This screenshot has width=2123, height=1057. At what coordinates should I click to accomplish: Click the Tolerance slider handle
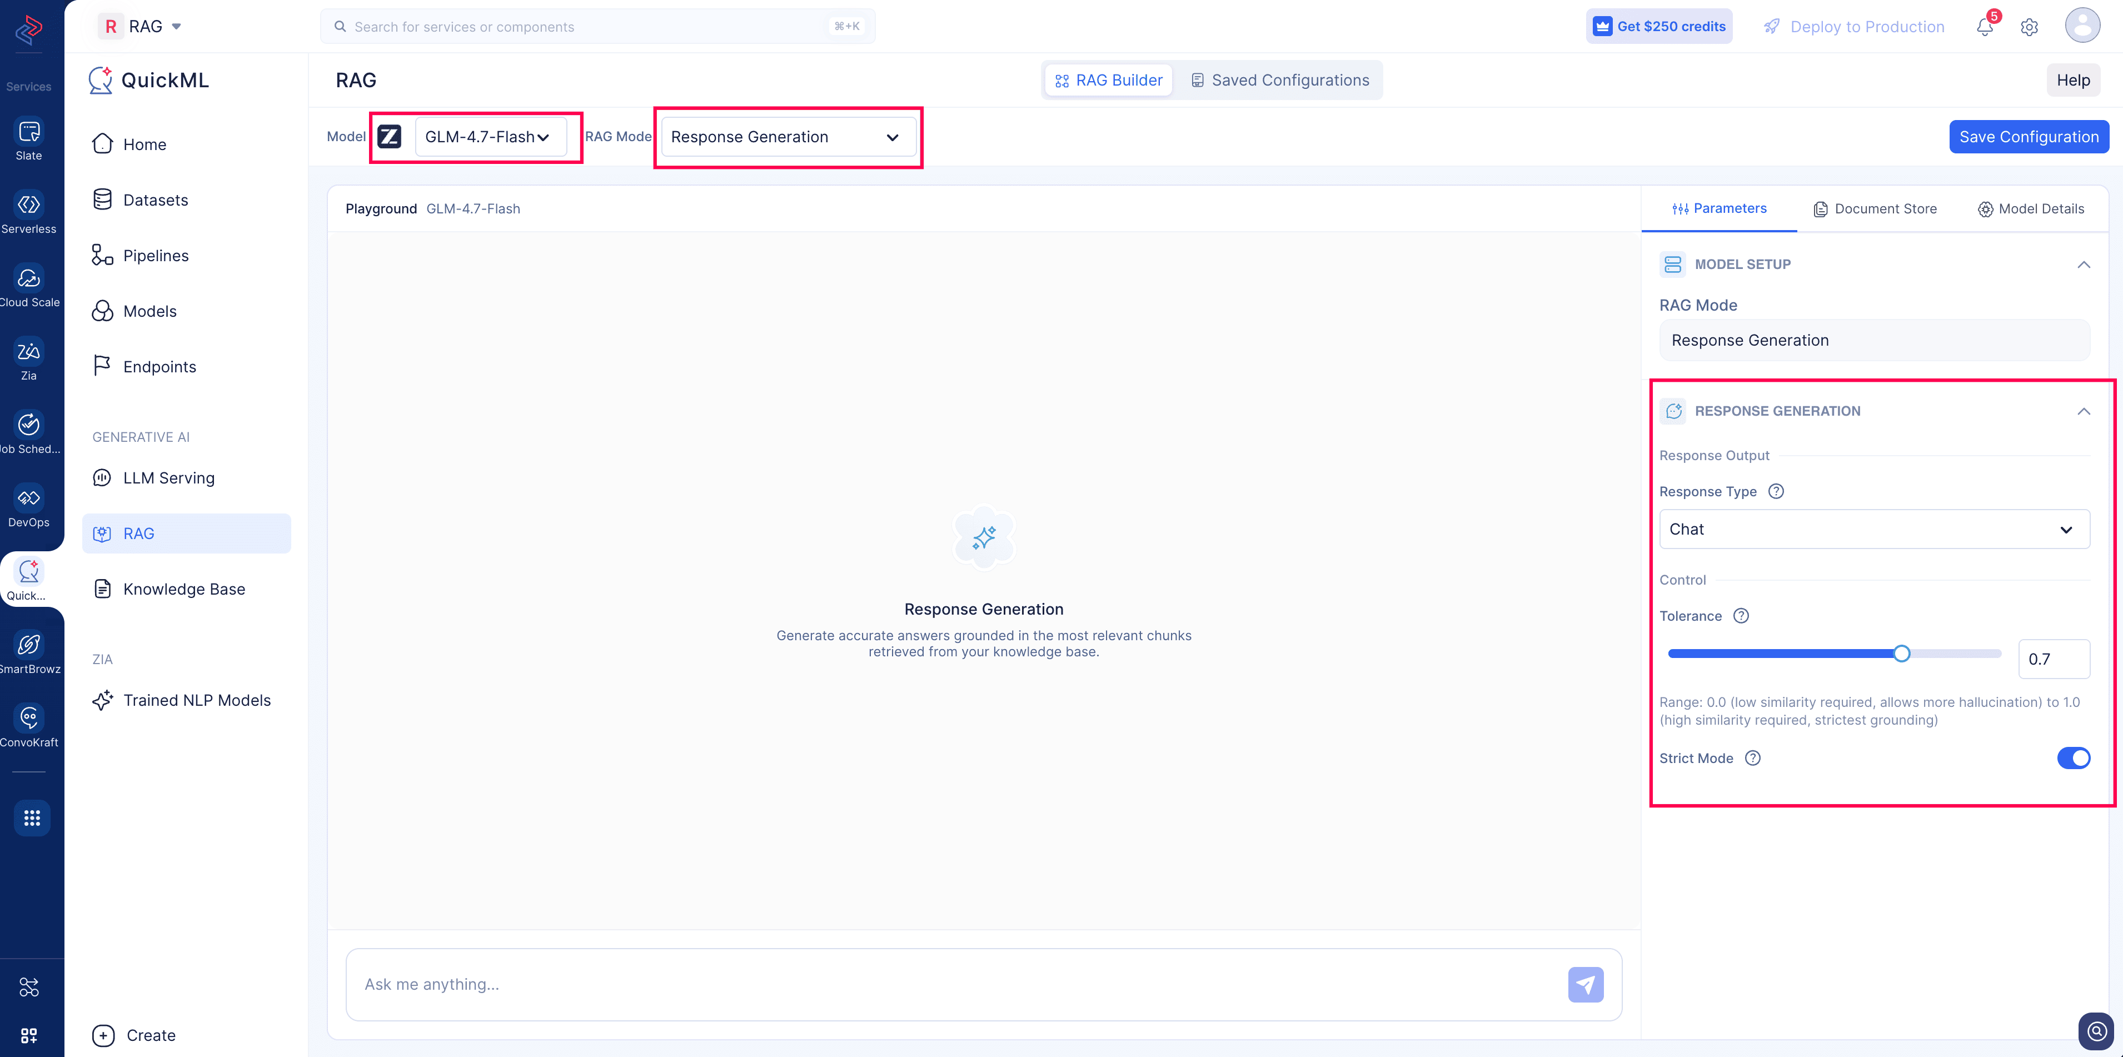[x=1901, y=654]
